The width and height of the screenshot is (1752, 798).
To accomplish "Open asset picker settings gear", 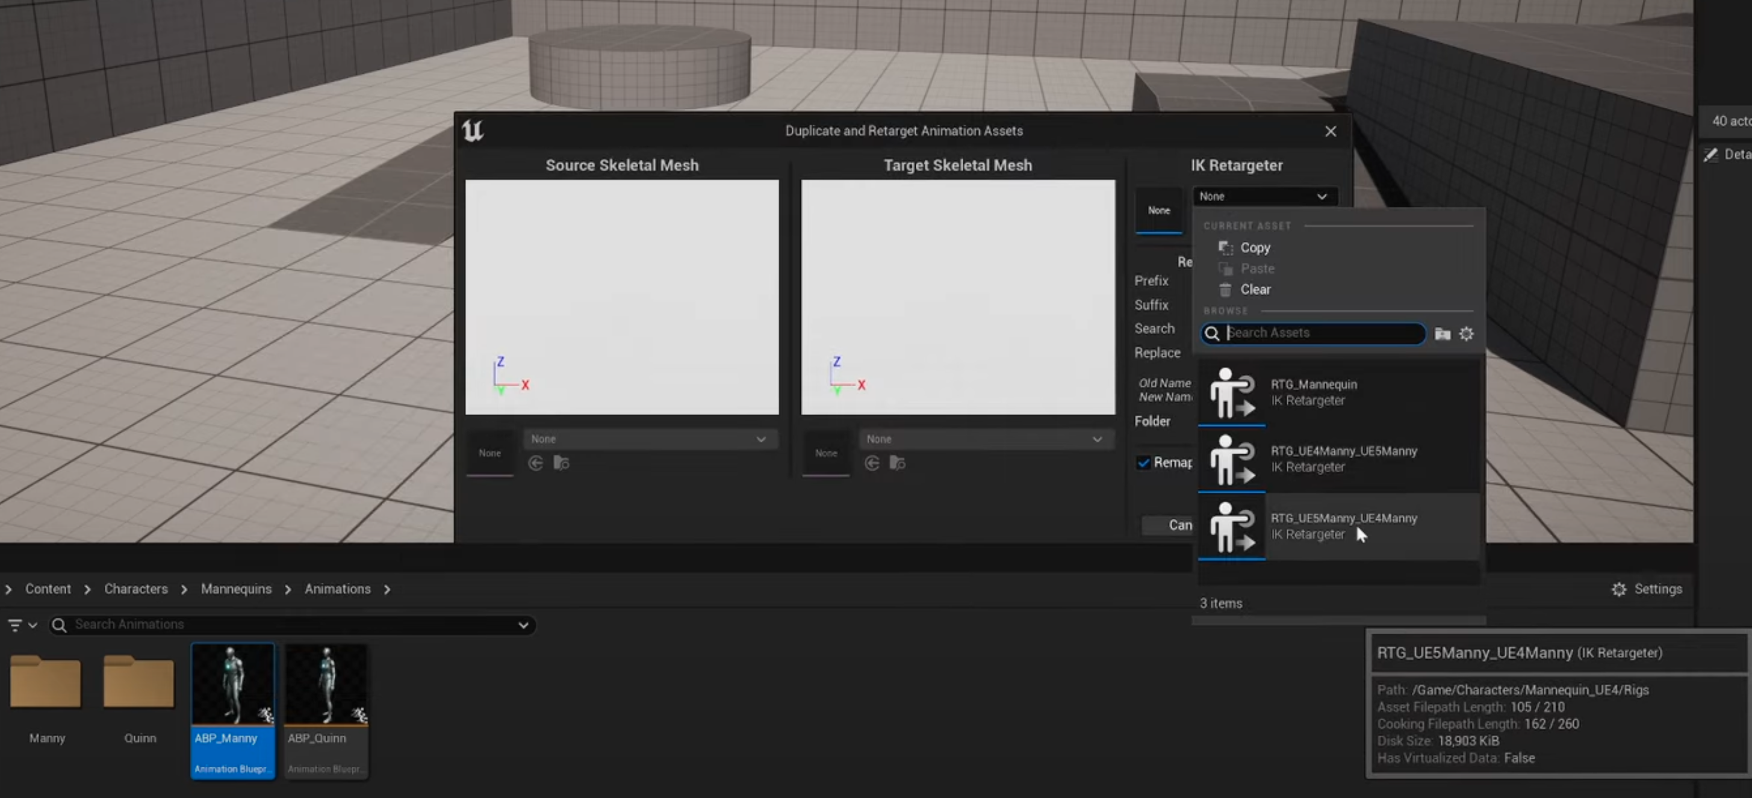I will point(1467,333).
